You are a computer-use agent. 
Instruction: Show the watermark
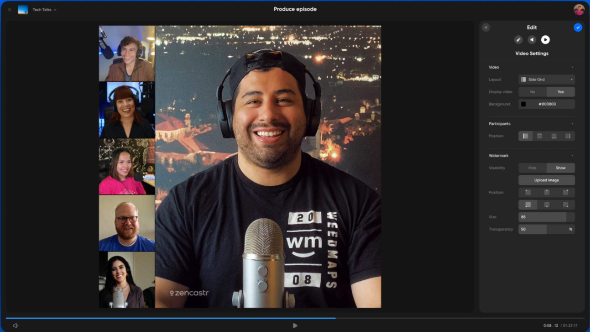coord(561,168)
